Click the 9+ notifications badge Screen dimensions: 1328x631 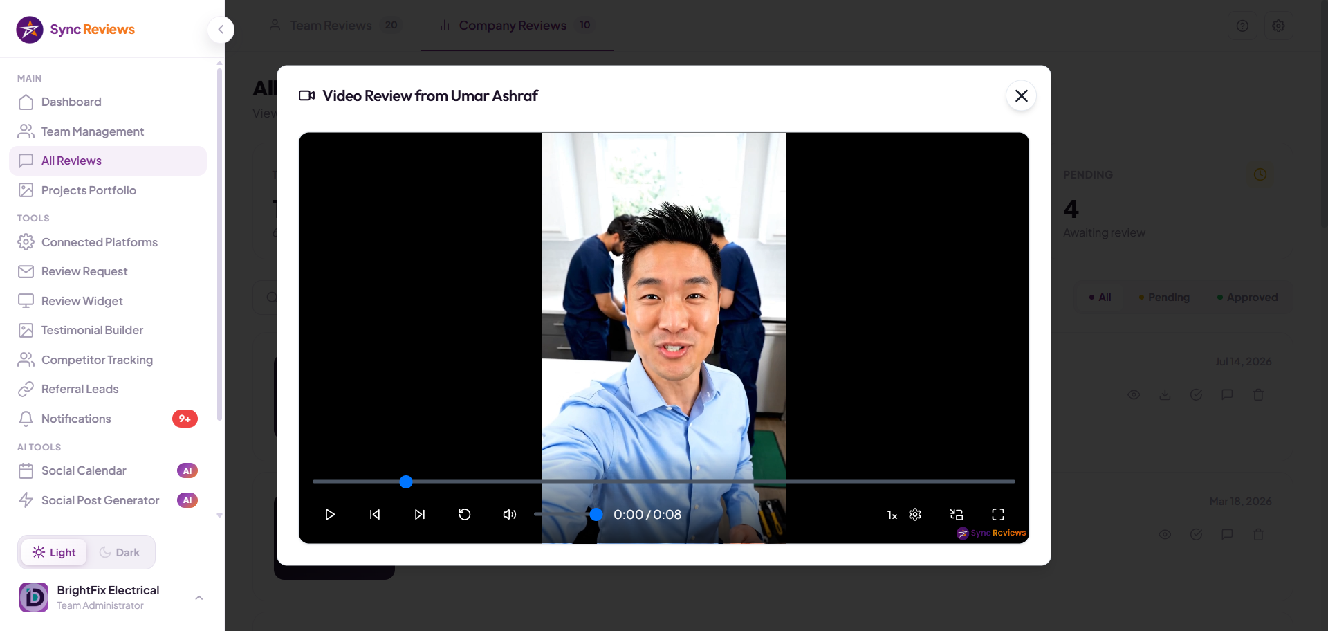click(x=185, y=419)
